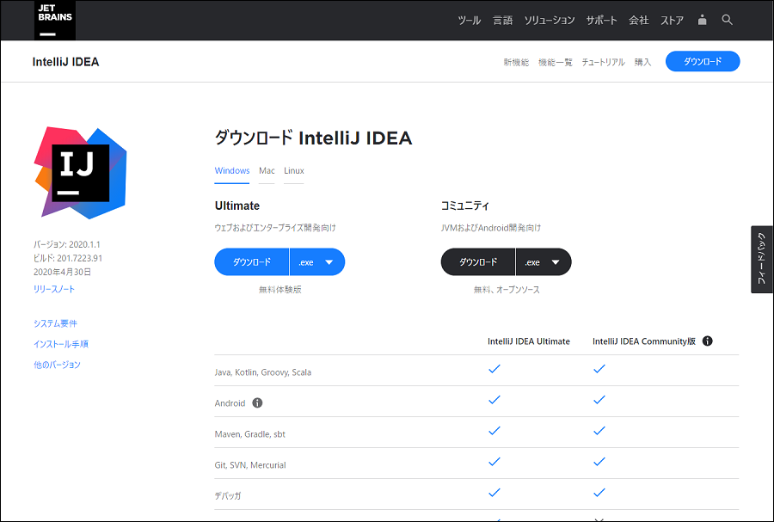
Task: Click the JetBrains logo in header
Action: pyautogui.click(x=55, y=20)
